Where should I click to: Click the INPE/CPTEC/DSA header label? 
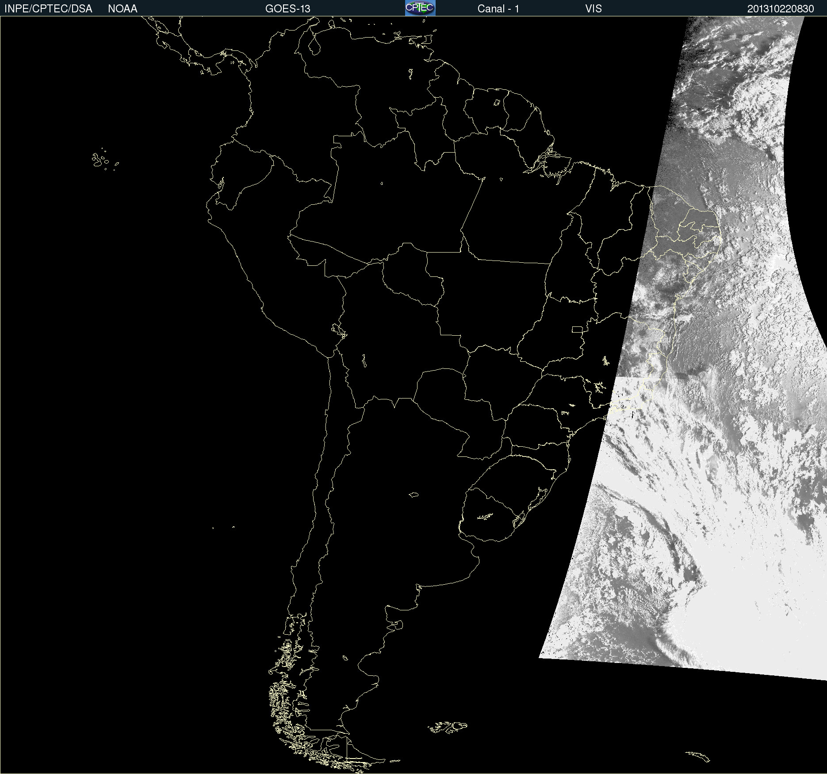[x=48, y=9]
